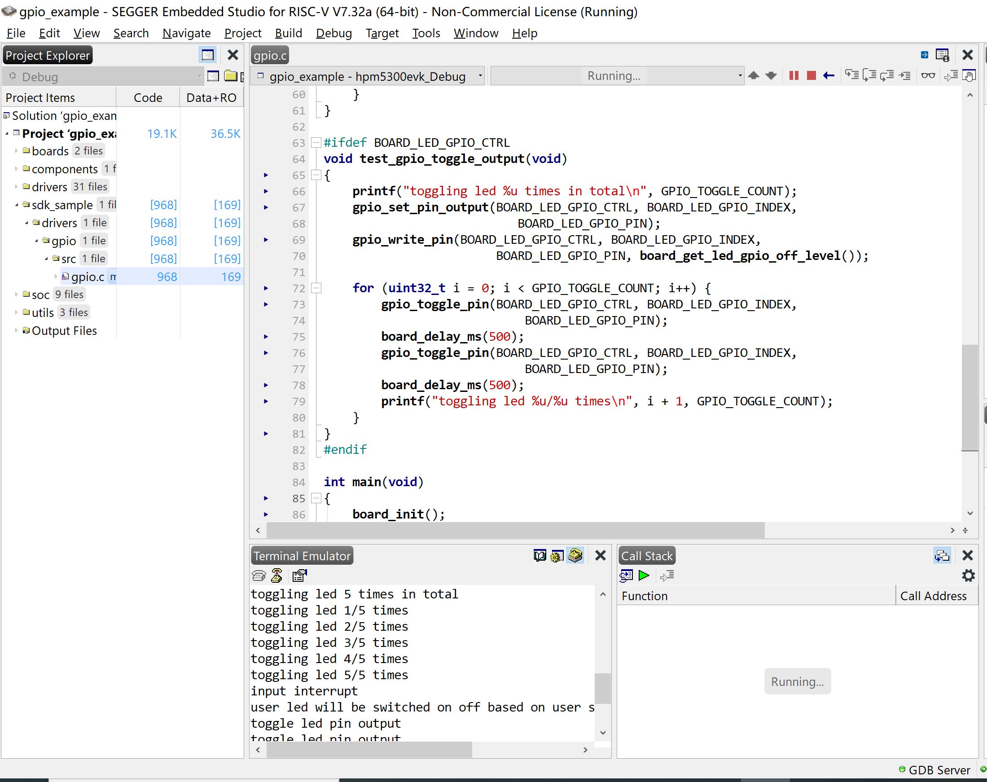This screenshot has height=782, width=987.
Task: Toggle breakpoint on line 66
Action: [267, 192]
